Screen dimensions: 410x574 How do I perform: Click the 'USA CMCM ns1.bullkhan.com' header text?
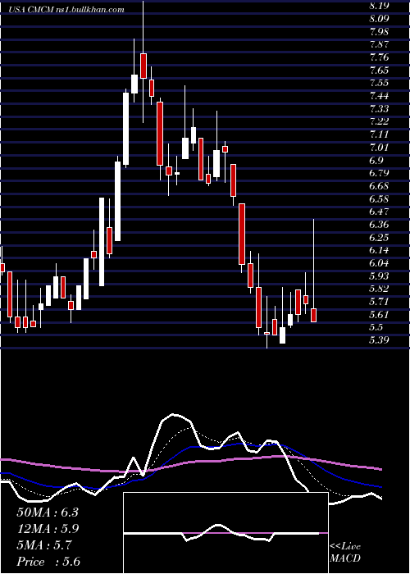coord(66,10)
